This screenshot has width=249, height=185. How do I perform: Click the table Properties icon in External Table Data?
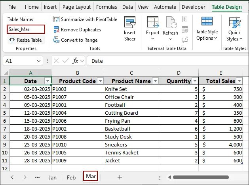pyautogui.click(x=185, y=19)
